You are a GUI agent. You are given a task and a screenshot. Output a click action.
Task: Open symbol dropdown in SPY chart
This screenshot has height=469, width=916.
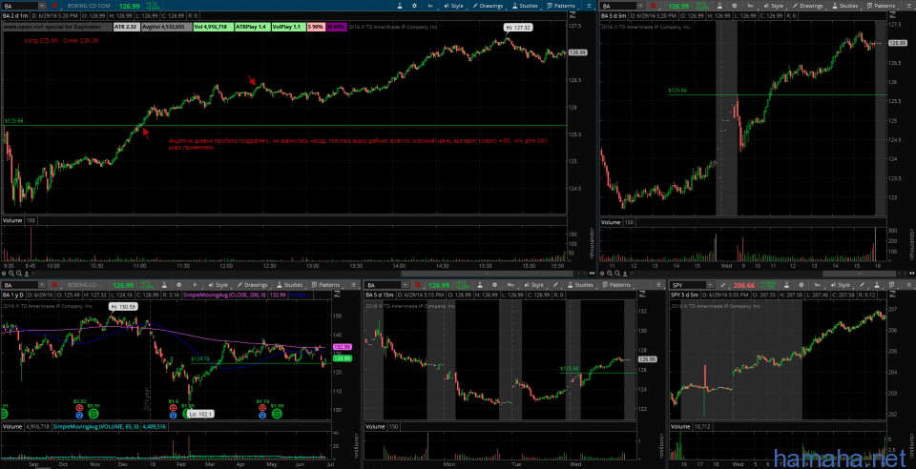click(710, 285)
